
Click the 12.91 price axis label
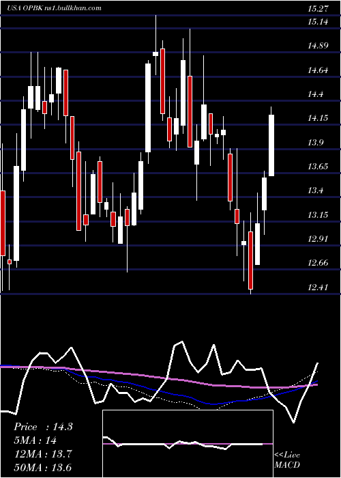318,239
